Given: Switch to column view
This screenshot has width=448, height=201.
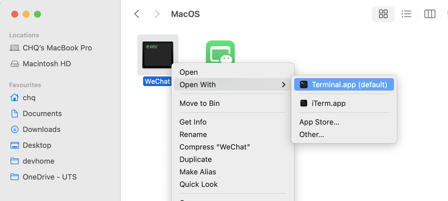Looking at the screenshot, I should 430,14.
